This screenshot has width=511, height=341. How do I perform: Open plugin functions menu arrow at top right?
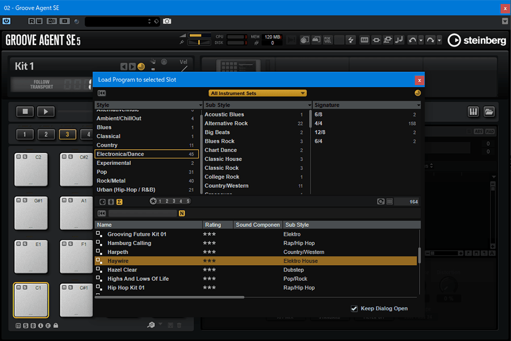tap(505, 21)
